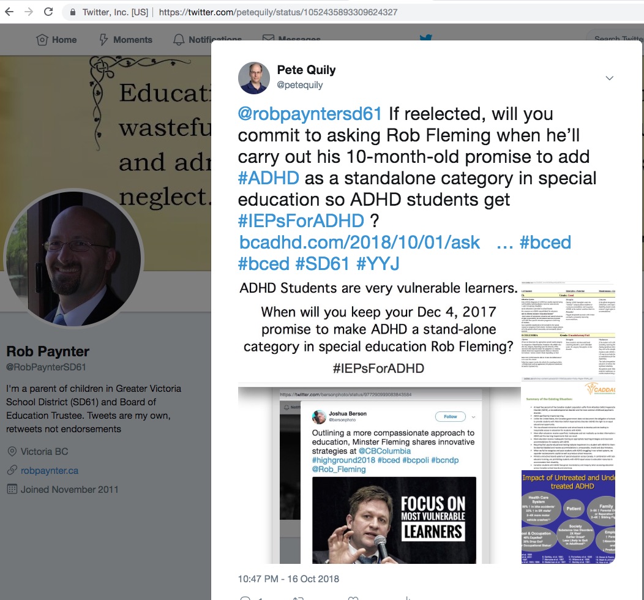
Task: Click the browser address bar URL
Action: [278, 12]
